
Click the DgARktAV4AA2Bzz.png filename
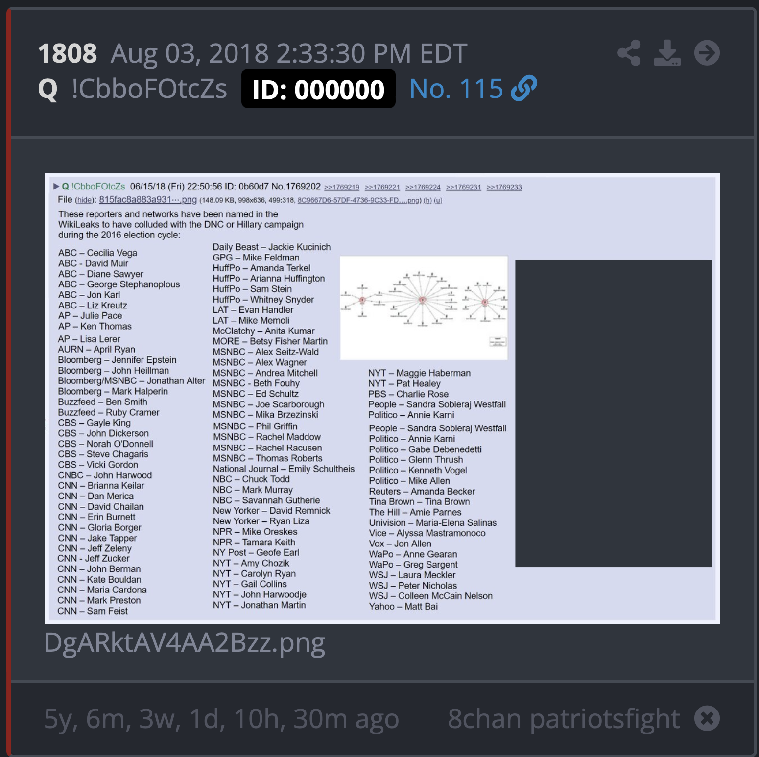coord(185,643)
